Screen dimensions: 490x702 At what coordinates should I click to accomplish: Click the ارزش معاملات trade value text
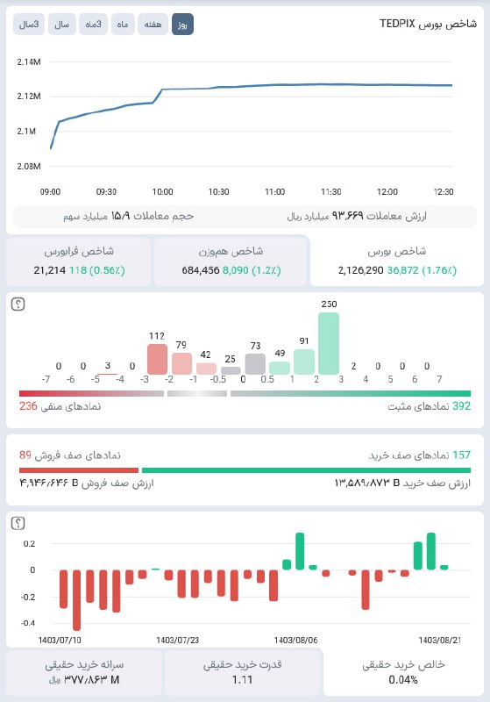point(357,216)
